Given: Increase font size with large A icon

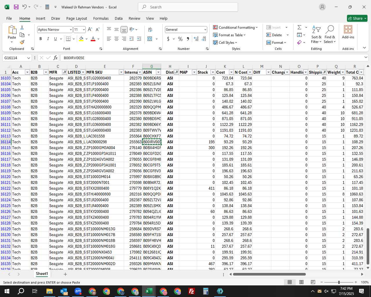Looking at the screenshot, I should tap(90, 30).
